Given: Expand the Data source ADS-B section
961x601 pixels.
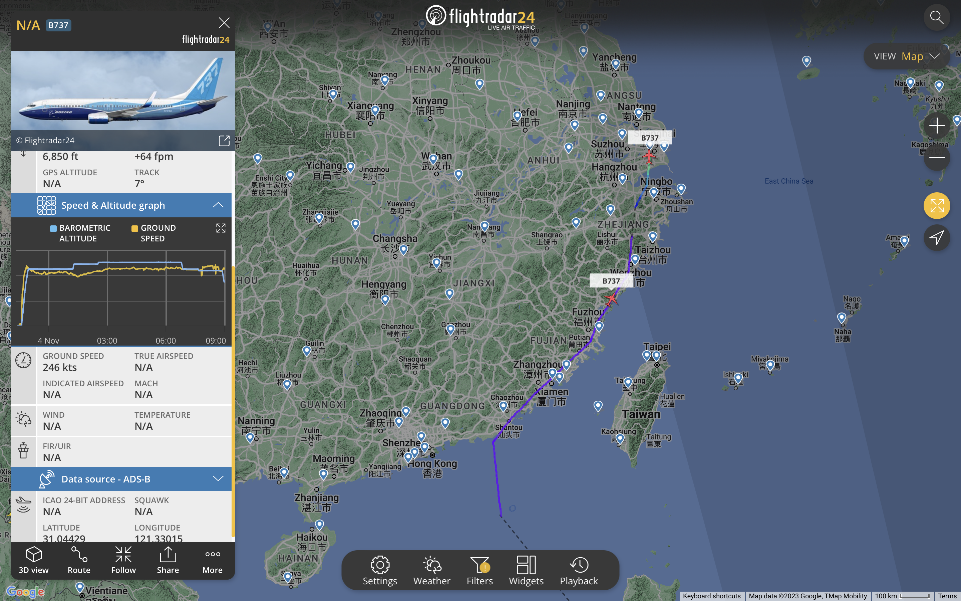Looking at the screenshot, I should point(218,478).
